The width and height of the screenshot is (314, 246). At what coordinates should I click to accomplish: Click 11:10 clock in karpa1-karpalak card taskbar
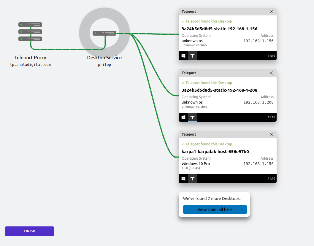click(271, 179)
